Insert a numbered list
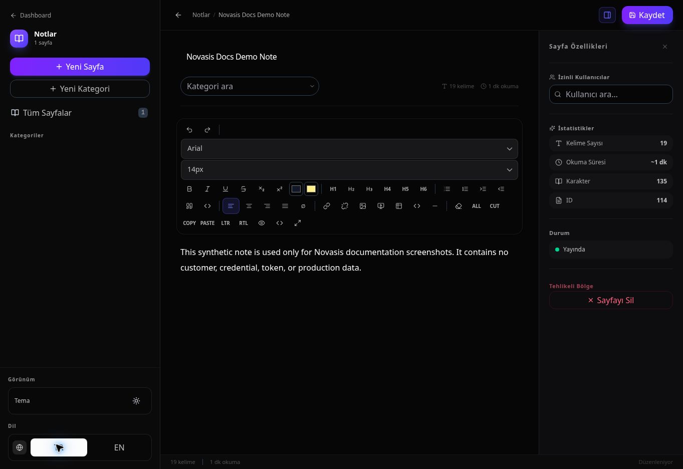This screenshot has width=683, height=469. point(465,189)
